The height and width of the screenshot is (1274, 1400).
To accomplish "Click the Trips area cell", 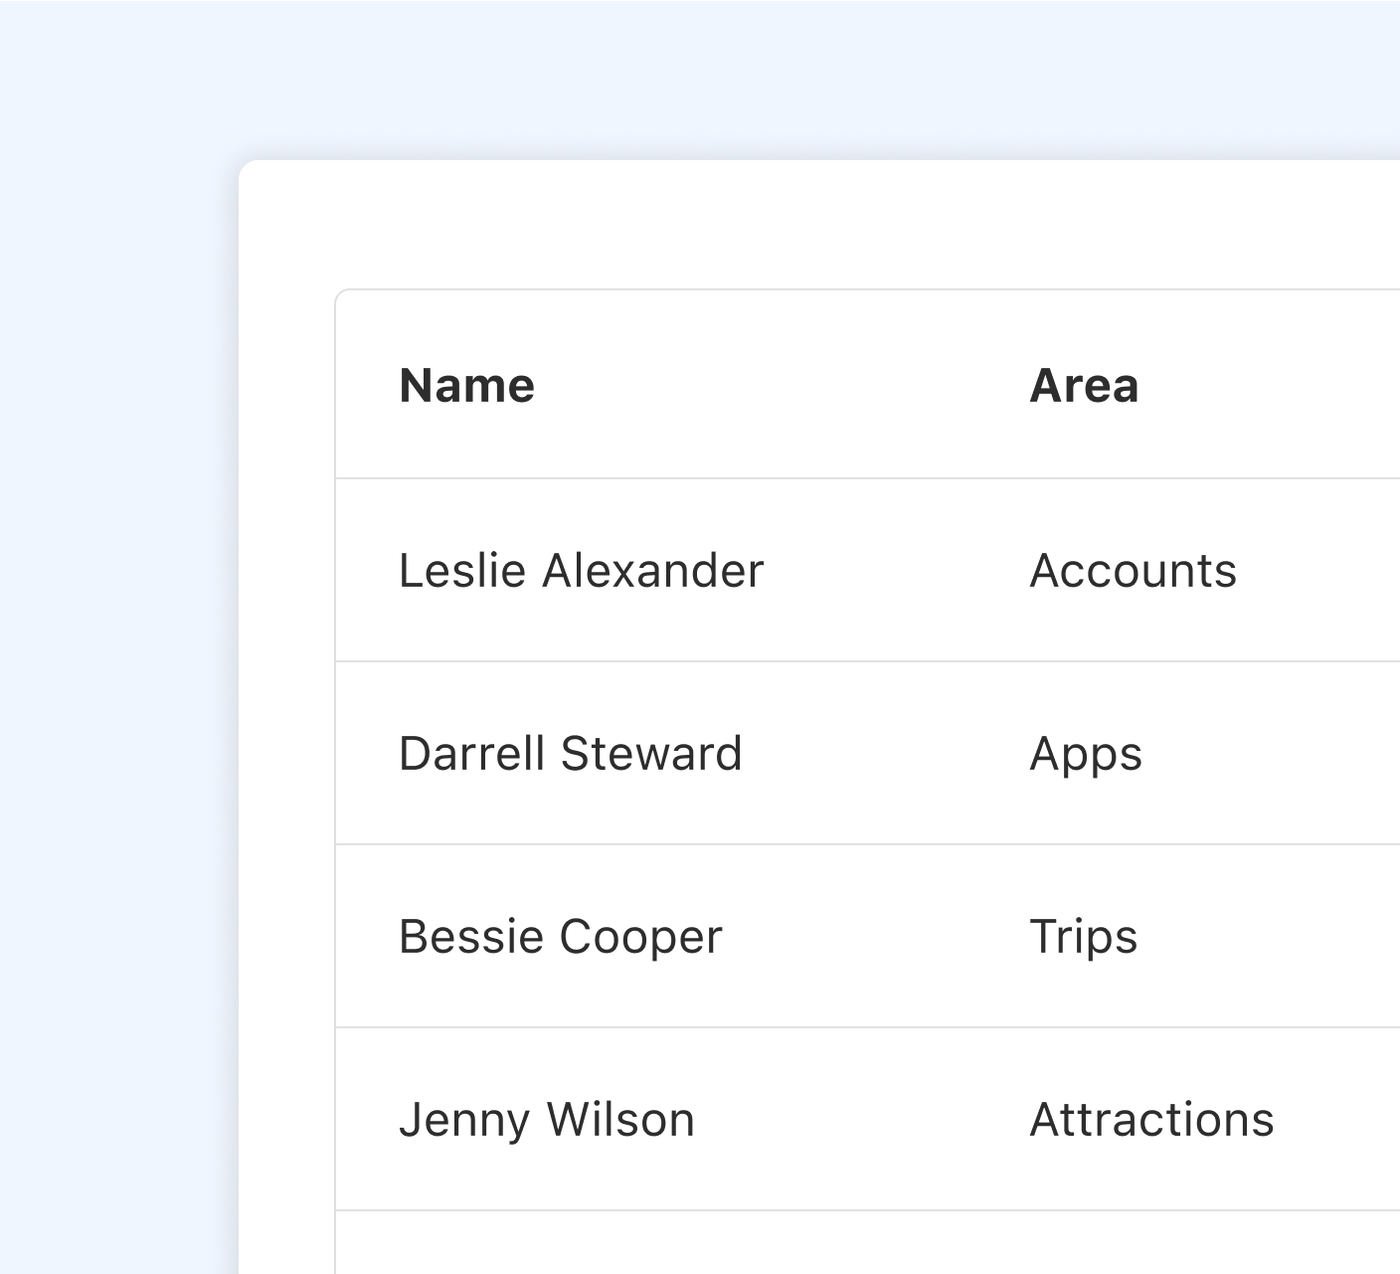I will [x=1084, y=938].
